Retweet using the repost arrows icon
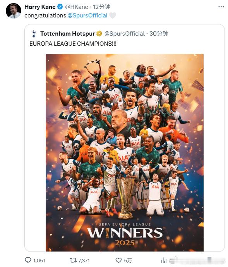This screenshot has height=267, width=228. (x=73, y=260)
